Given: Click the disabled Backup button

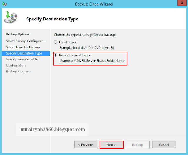Looking at the screenshot, I should 137,145.
